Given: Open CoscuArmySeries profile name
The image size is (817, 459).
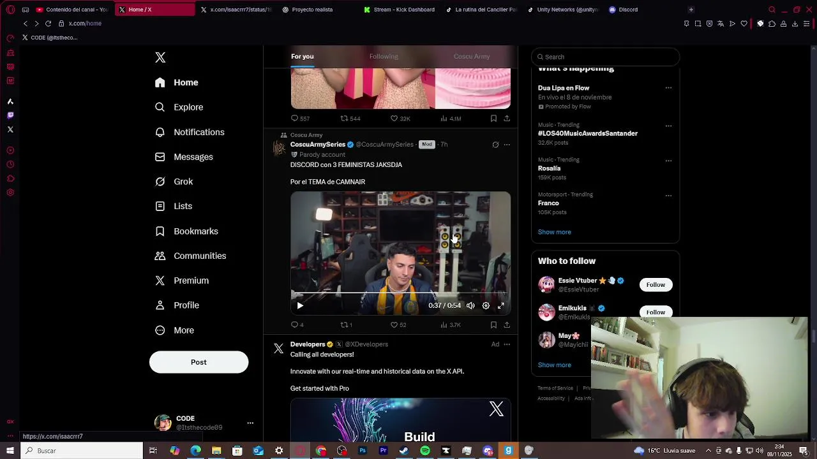Looking at the screenshot, I should click(x=318, y=145).
